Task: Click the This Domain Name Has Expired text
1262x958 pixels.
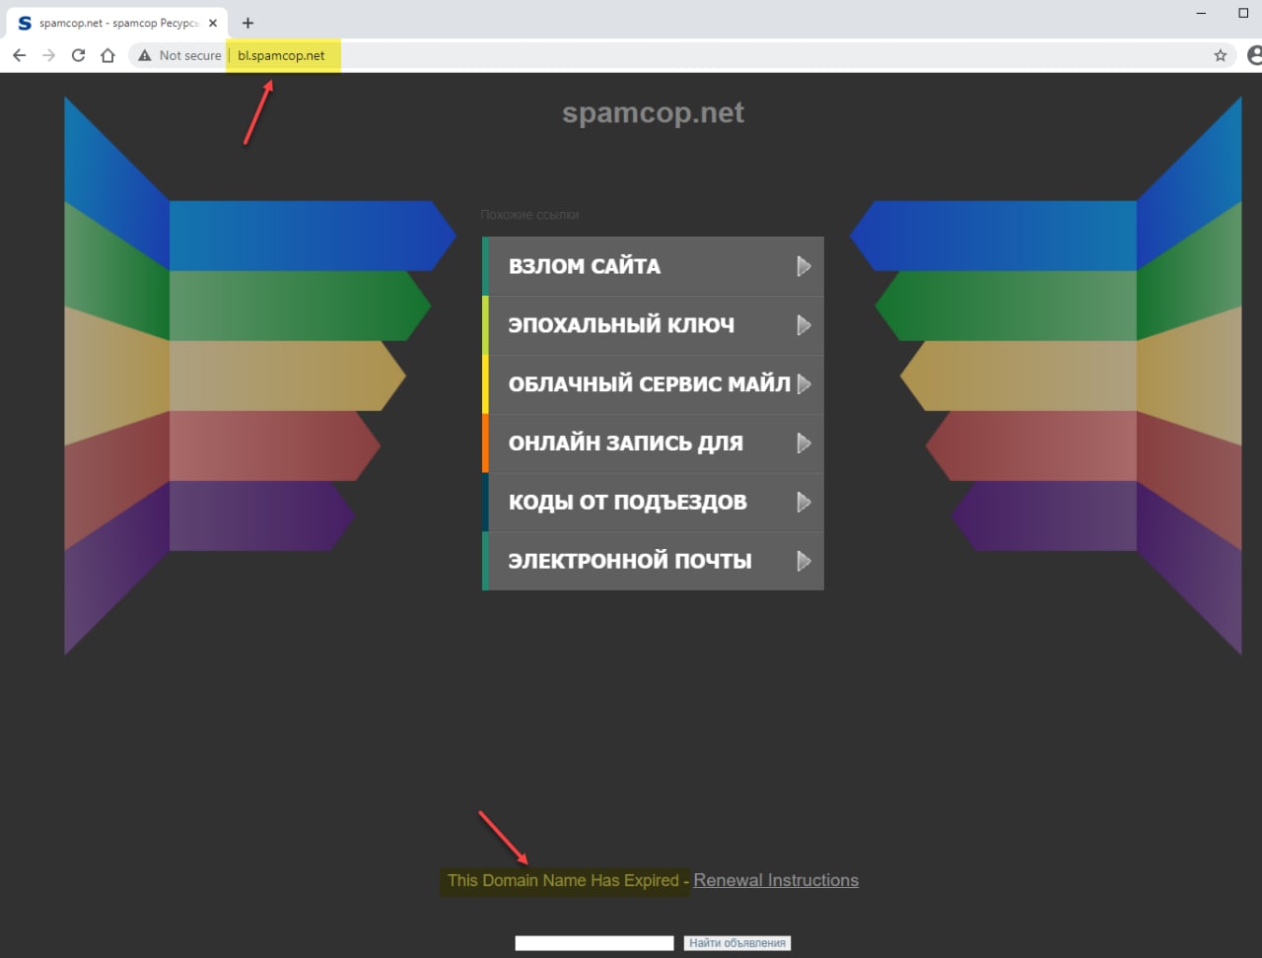Action: pyautogui.click(x=563, y=880)
